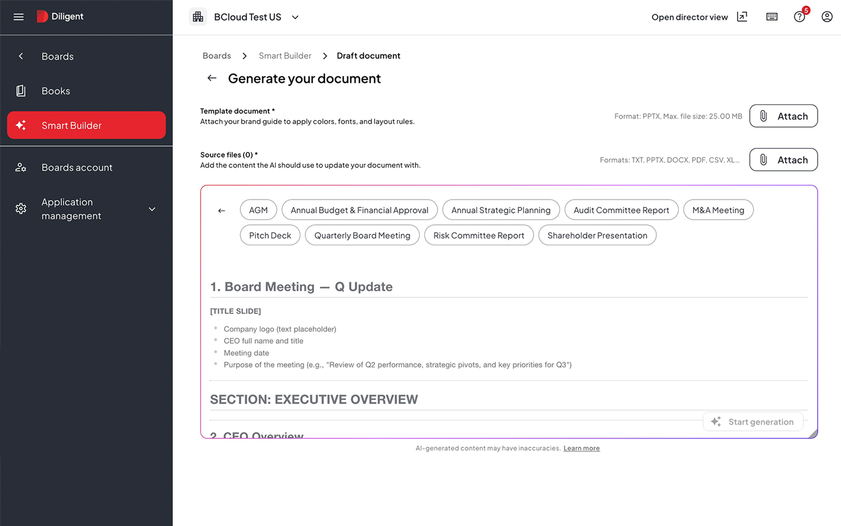Image resolution: width=841 pixels, height=526 pixels.
Task: Select Smart Builder in the sidebar
Action: pyautogui.click(x=86, y=125)
